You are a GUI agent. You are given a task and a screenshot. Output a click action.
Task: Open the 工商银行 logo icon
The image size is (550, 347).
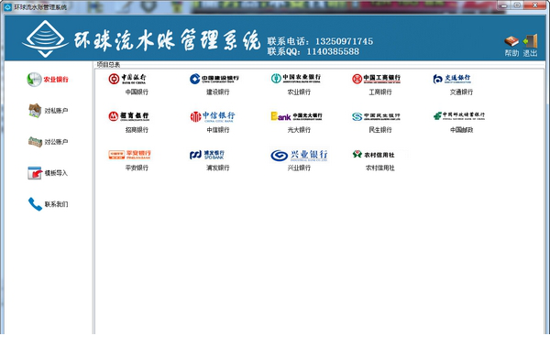click(377, 79)
